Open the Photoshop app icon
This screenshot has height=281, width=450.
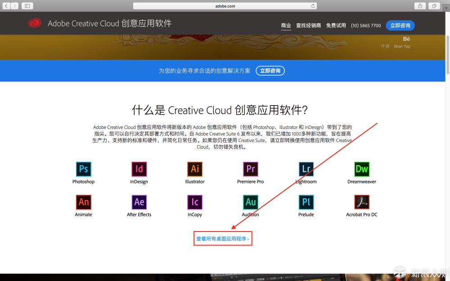coord(84,169)
